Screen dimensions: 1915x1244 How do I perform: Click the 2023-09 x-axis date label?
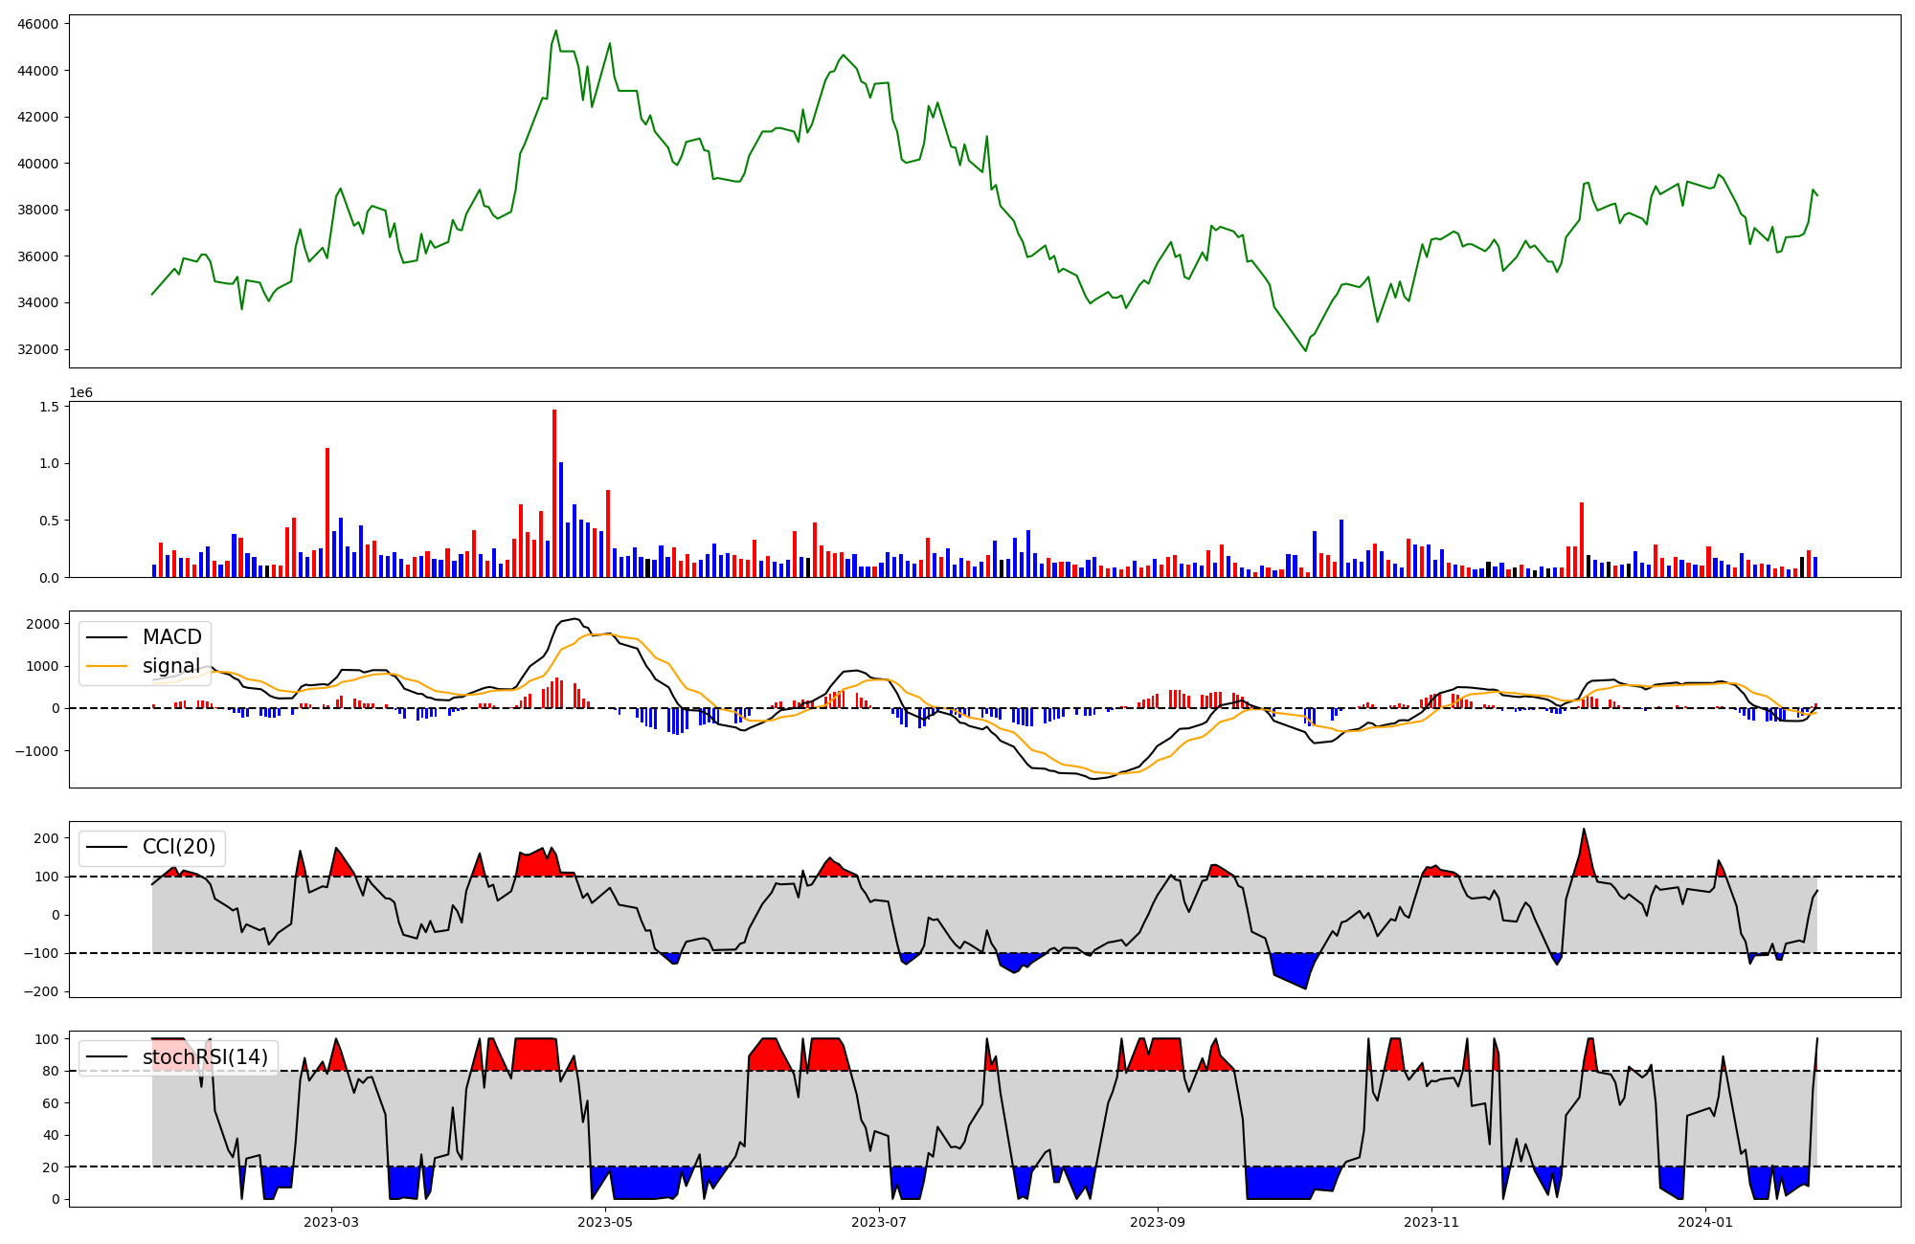tap(1158, 1222)
